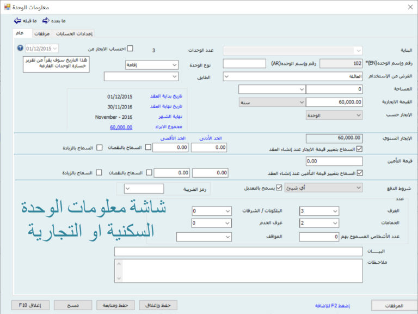Screen dimensions: 418x314
Task: Click into the البيان text field
Action: point(238,251)
